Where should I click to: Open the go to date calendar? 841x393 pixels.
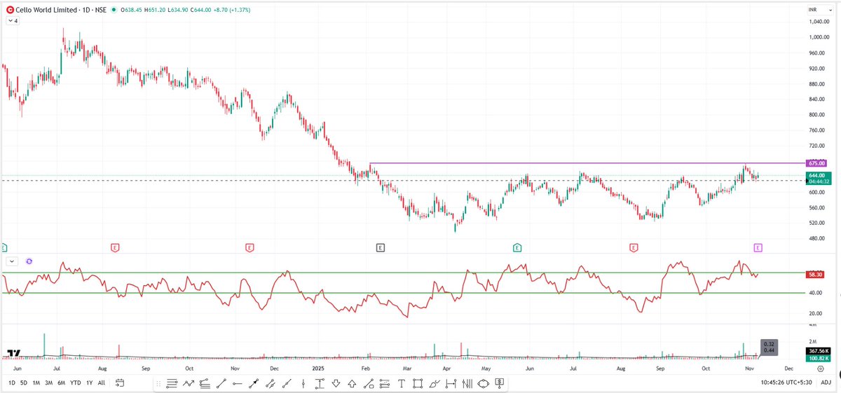click(x=120, y=382)
